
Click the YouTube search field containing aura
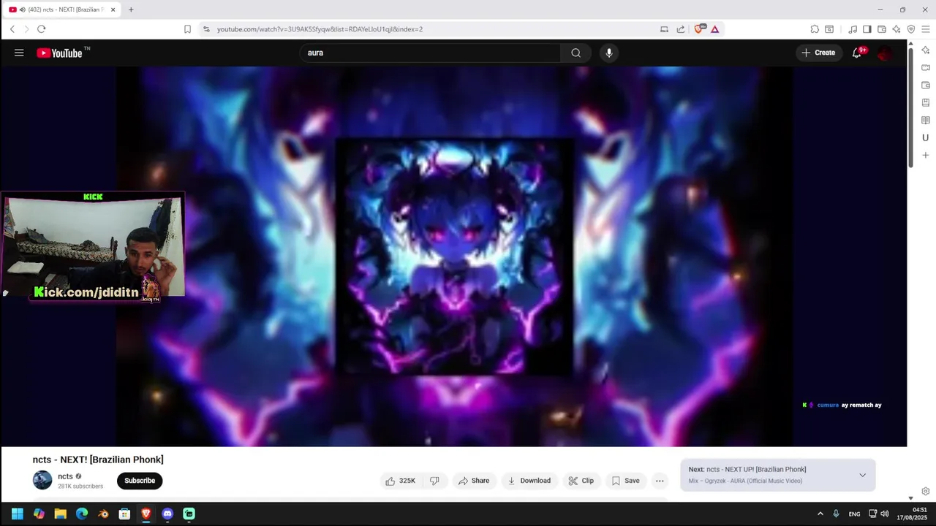431,53
